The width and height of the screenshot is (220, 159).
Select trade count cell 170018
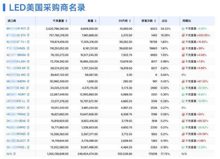(x=153, y=154)
